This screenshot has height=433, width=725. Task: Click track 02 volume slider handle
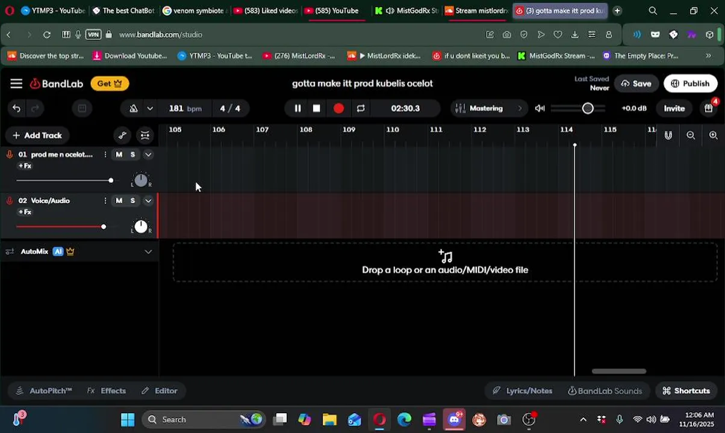104,227
